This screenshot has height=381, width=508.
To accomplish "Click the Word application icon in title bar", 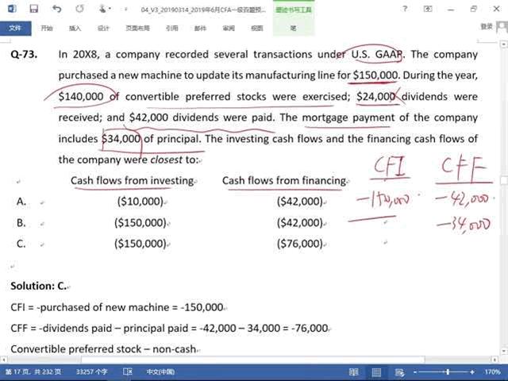I will pyautogui.click(x=12, y=9).
